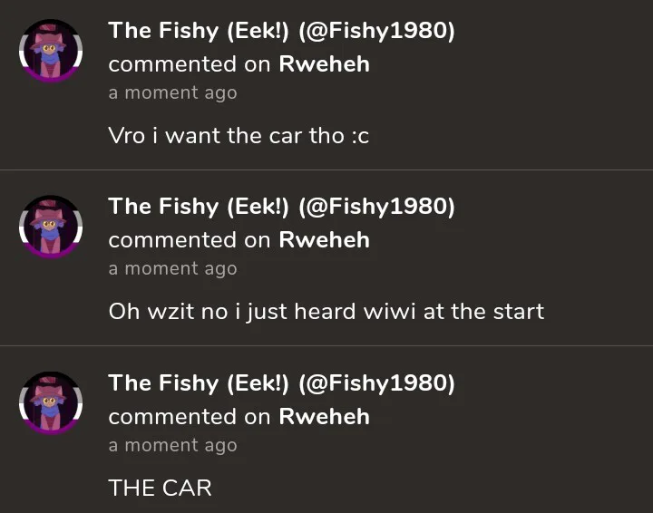Click "a moment ago" timestamp on second notification

point(173,269)
